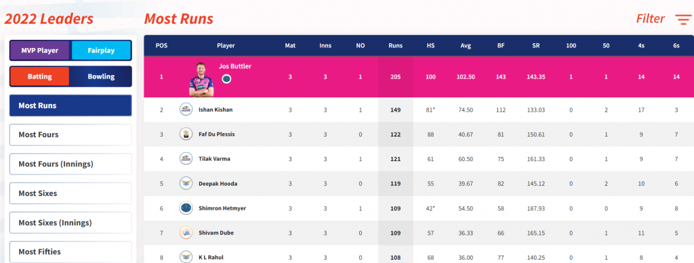The image size is (694, 263).
Task: Select Most Runs in the sidebar
Action: 70,105
